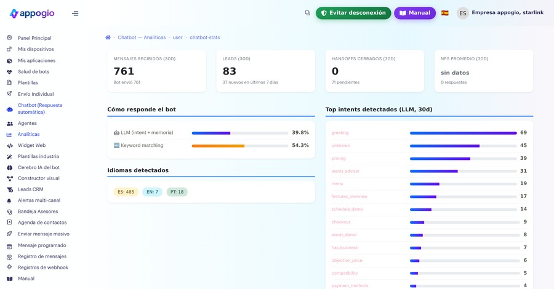Click the ES user avatar
Viewport: 554px width, 289px height.
[462, 13]
